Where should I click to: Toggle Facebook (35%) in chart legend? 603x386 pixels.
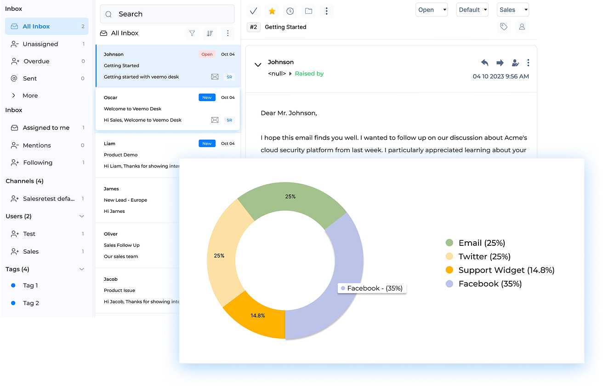(x=484, y=284)
